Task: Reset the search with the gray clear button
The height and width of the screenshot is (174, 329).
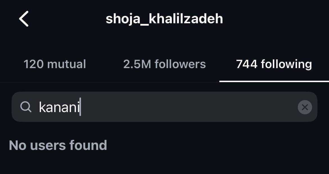Action: (x=305, y=107)
